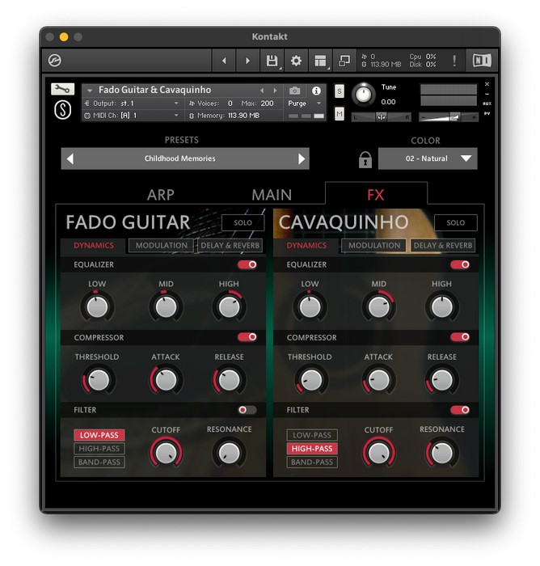The width and height of the screenshot is (540, 566).
Task: Click the wrench edit instrument icon
Action: tap(62, 90)
